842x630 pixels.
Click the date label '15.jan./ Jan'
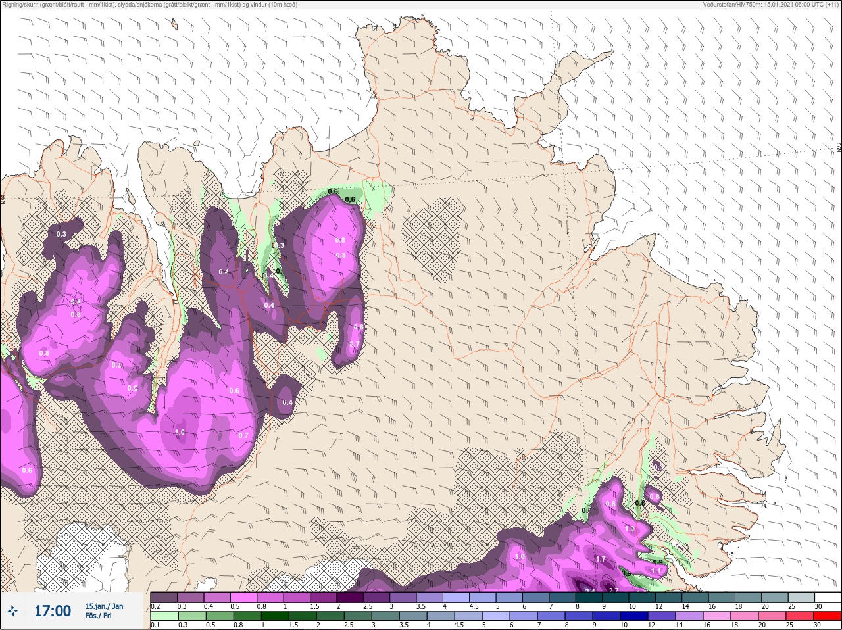point(104,606)
